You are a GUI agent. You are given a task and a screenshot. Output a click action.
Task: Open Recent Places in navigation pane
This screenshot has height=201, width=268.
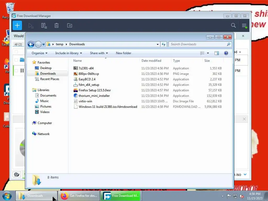49,79
